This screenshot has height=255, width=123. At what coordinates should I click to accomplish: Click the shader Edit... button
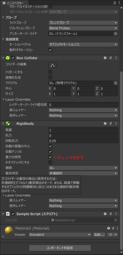point(99,235)
